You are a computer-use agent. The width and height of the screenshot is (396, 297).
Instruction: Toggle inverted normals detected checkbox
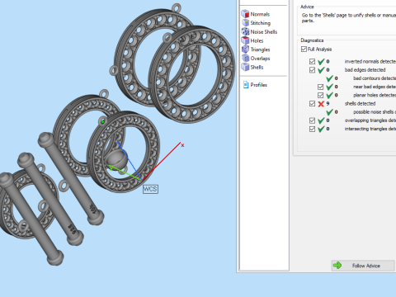(312, 62)
